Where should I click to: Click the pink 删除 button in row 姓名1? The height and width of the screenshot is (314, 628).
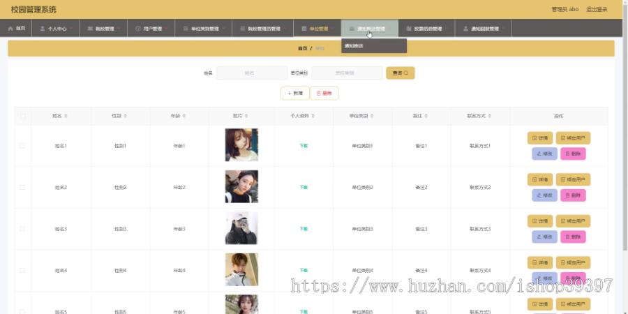(x=573, y=154)
